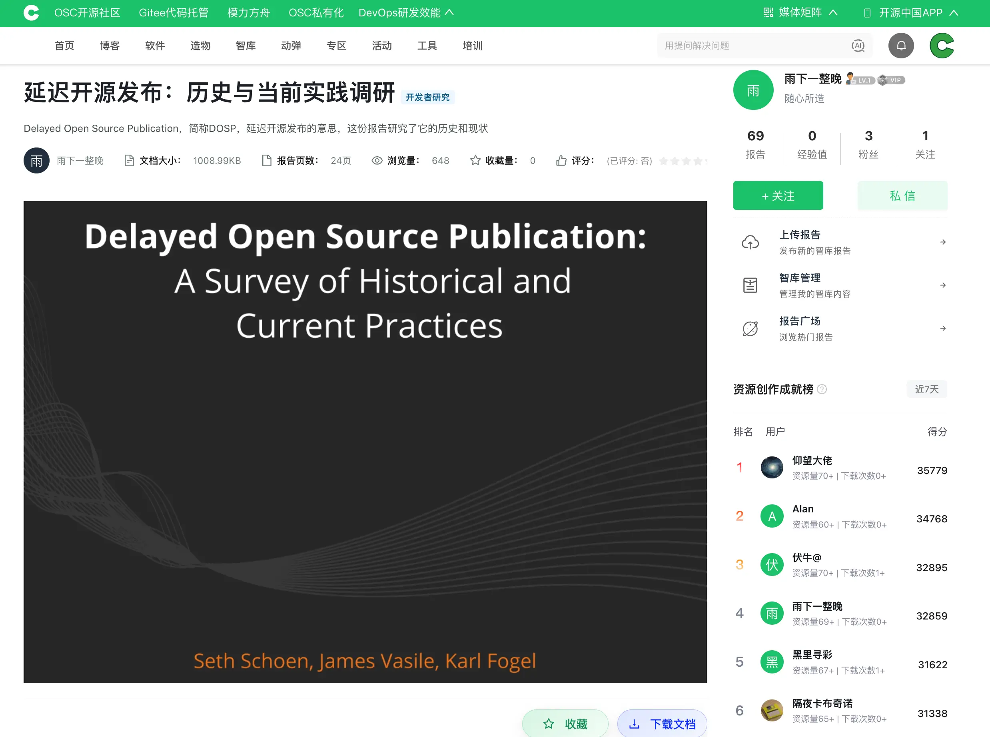Image resolution: width=990 pixels, height=737 pixels.
Task: Open the 智库 navigation tab
Action: tap(246, 46)
